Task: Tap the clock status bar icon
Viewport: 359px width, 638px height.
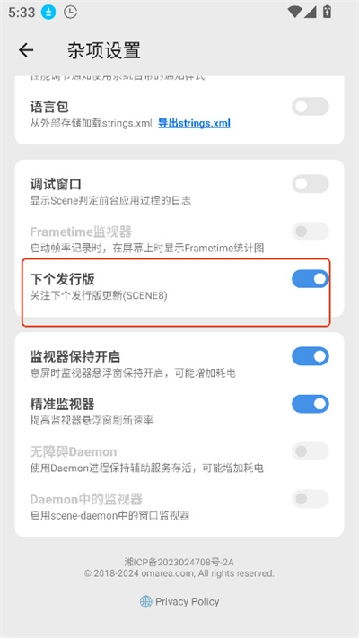Action: click(x=70, y=13)
